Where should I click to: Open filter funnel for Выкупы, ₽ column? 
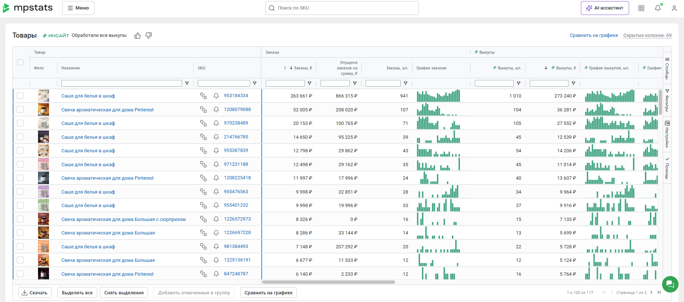[573, 83]
